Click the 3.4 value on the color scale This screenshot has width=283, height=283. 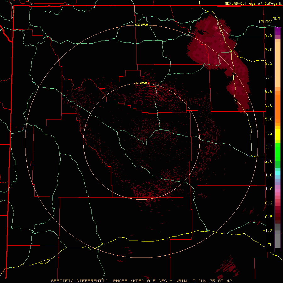pos(269,147)
